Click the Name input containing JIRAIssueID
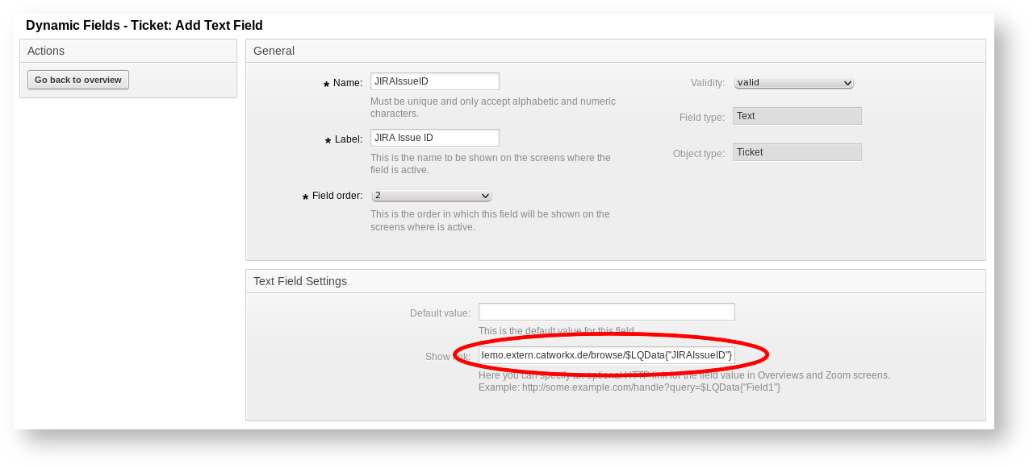The width and height of the screenshot is (1033, 468). [434, 81]
